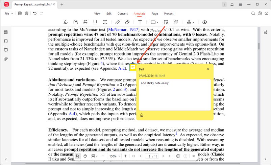
Task: Expand the right panel arrow
Action: pos(265,159)
